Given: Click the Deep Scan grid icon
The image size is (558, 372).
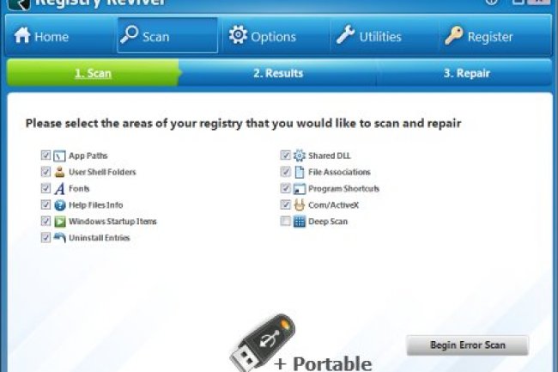Looking at the screenshot, I should [300, 222].
